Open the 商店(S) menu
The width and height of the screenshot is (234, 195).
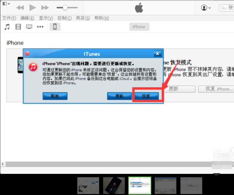[x=83, y=18]
